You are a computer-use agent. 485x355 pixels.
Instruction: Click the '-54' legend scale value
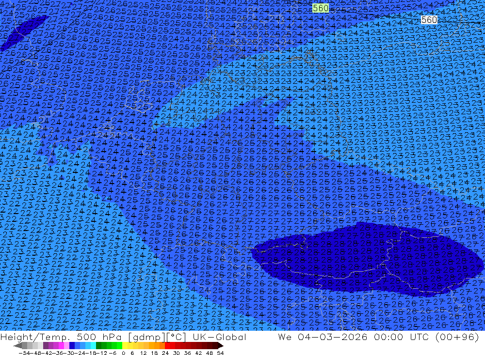coord(23,353)
